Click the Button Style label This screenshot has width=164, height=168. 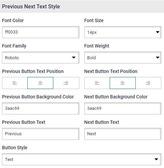pyautogui.click(x=15, y=148)
